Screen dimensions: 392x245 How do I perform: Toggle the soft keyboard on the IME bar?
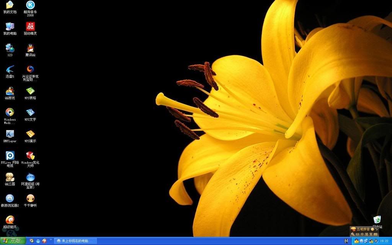pyautogui.click(x=376, y=234)
